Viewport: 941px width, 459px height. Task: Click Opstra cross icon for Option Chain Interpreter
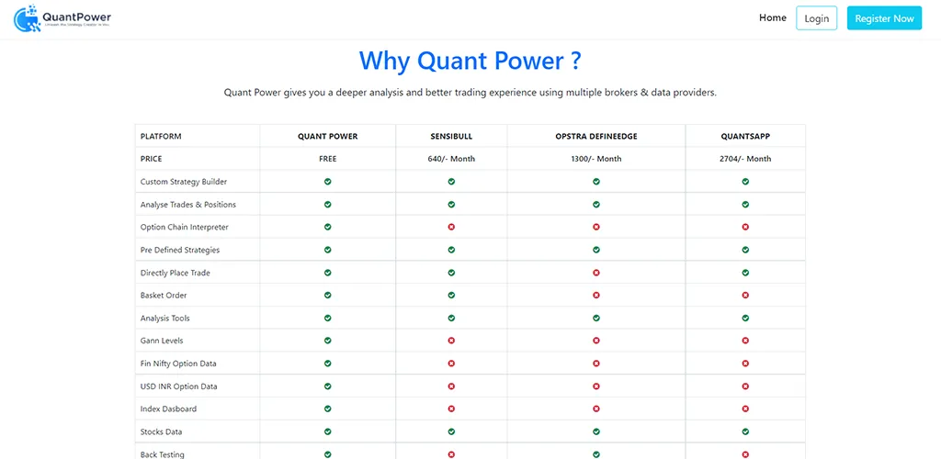(x=595, y=227)
